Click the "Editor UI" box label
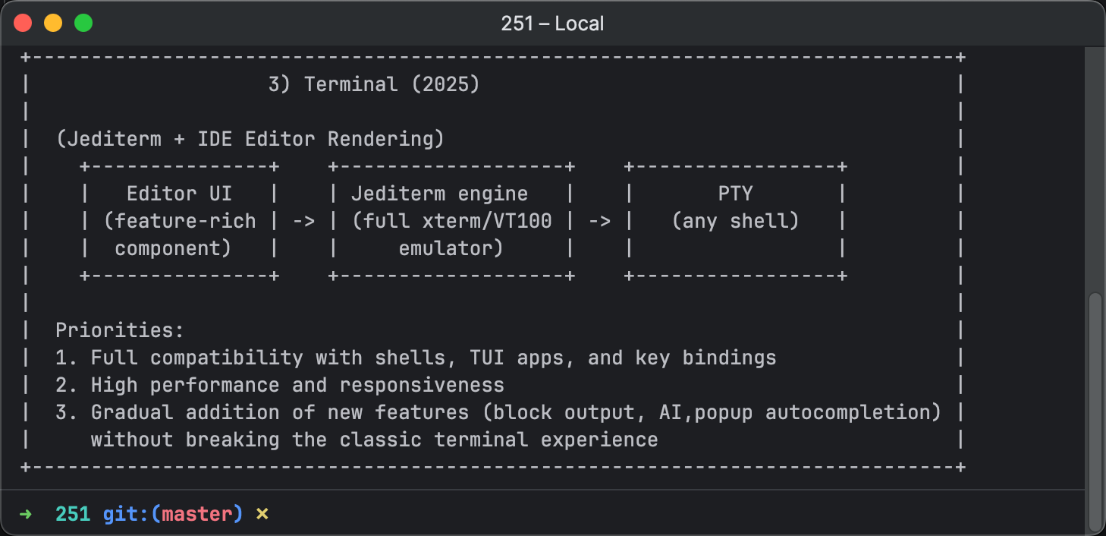Viewport: 1106px width, 536px height. click(180, 194)
